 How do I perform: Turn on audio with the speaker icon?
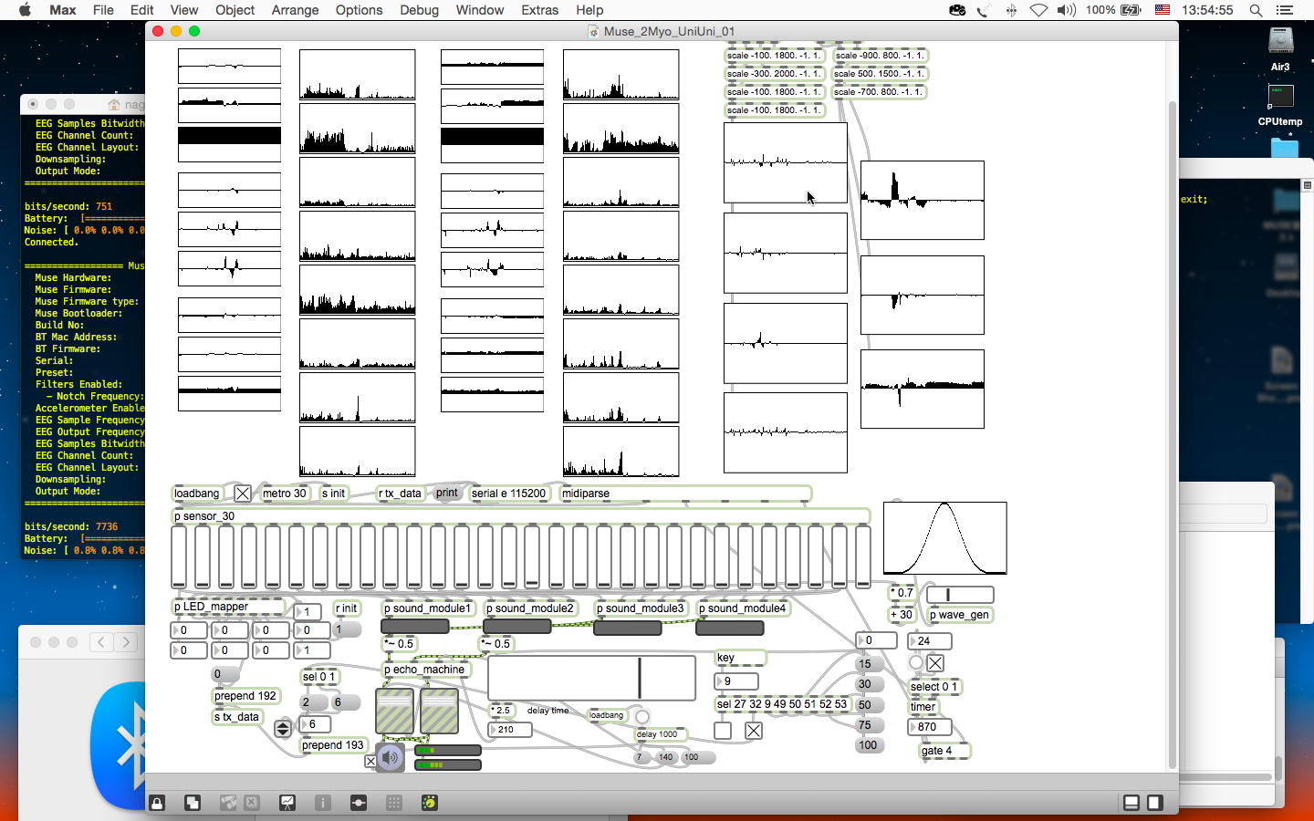click(391, 757)
